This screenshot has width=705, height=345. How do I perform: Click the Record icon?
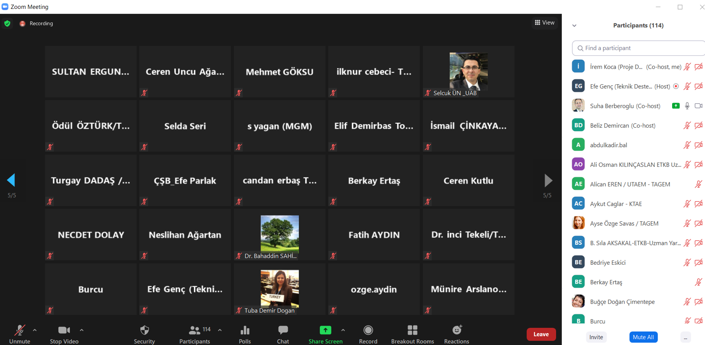point(368,334)
